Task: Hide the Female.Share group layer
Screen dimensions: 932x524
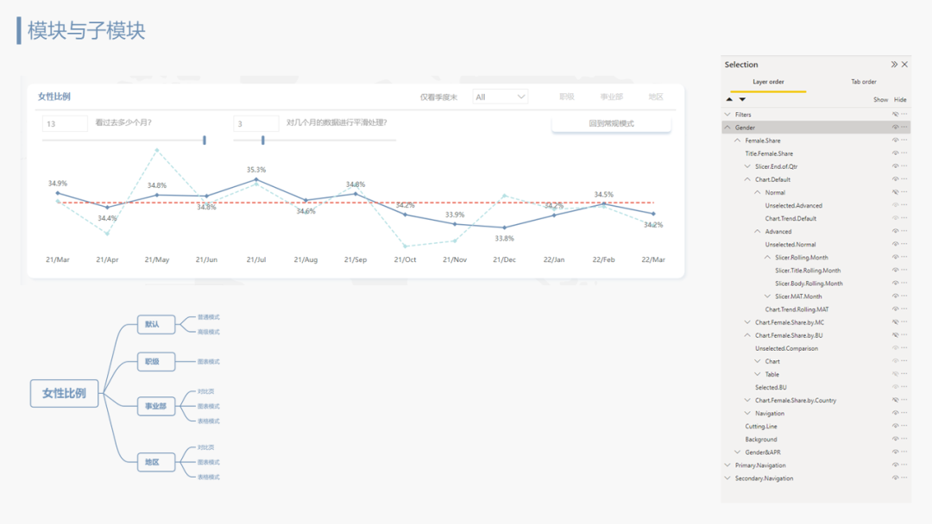Action: [x=895, y=140]
